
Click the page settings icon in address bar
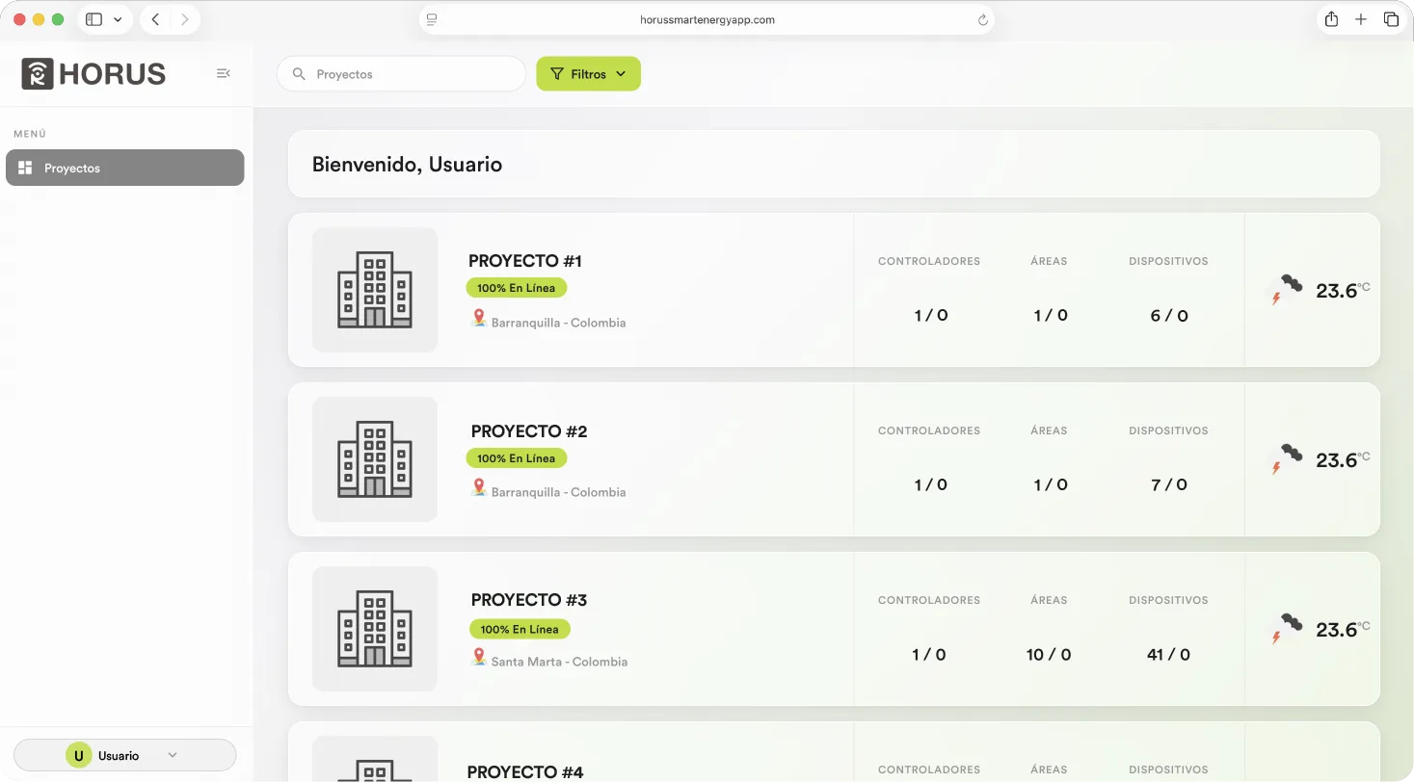[432, 19]
